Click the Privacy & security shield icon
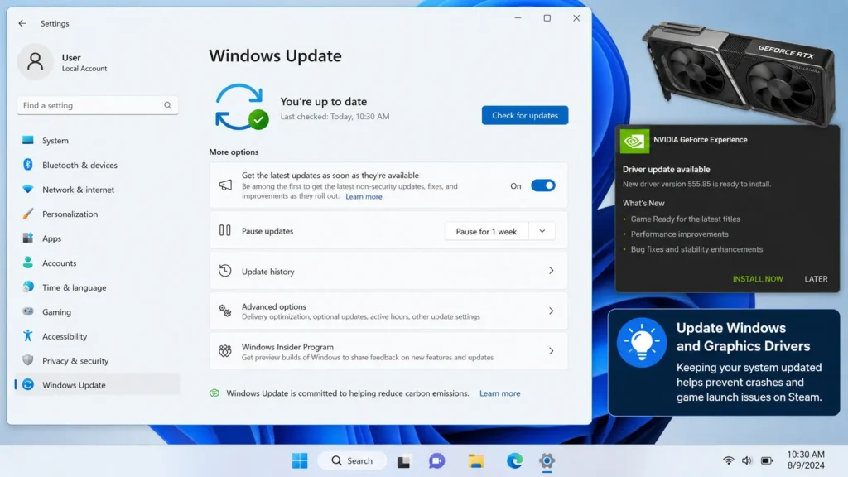Screen dimensions: 848x477 (27, 360)
